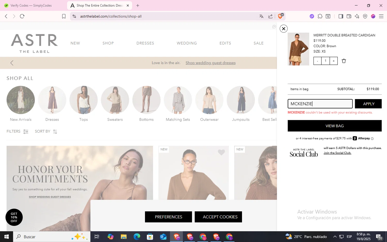Open Brave Shields icon
This screenshot has height=242, width=387.
coord(280,16)
